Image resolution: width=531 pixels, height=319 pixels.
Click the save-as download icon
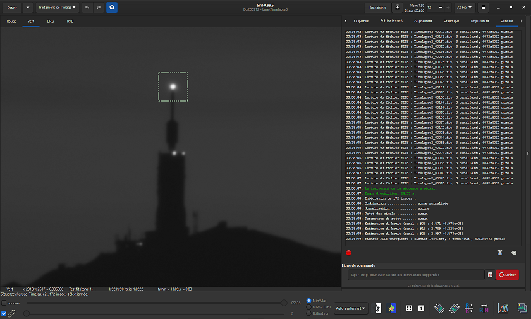tap(397, 8)
